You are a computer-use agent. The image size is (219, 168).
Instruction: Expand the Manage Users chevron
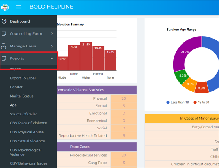pyautogui.click(x=52, y=46)
